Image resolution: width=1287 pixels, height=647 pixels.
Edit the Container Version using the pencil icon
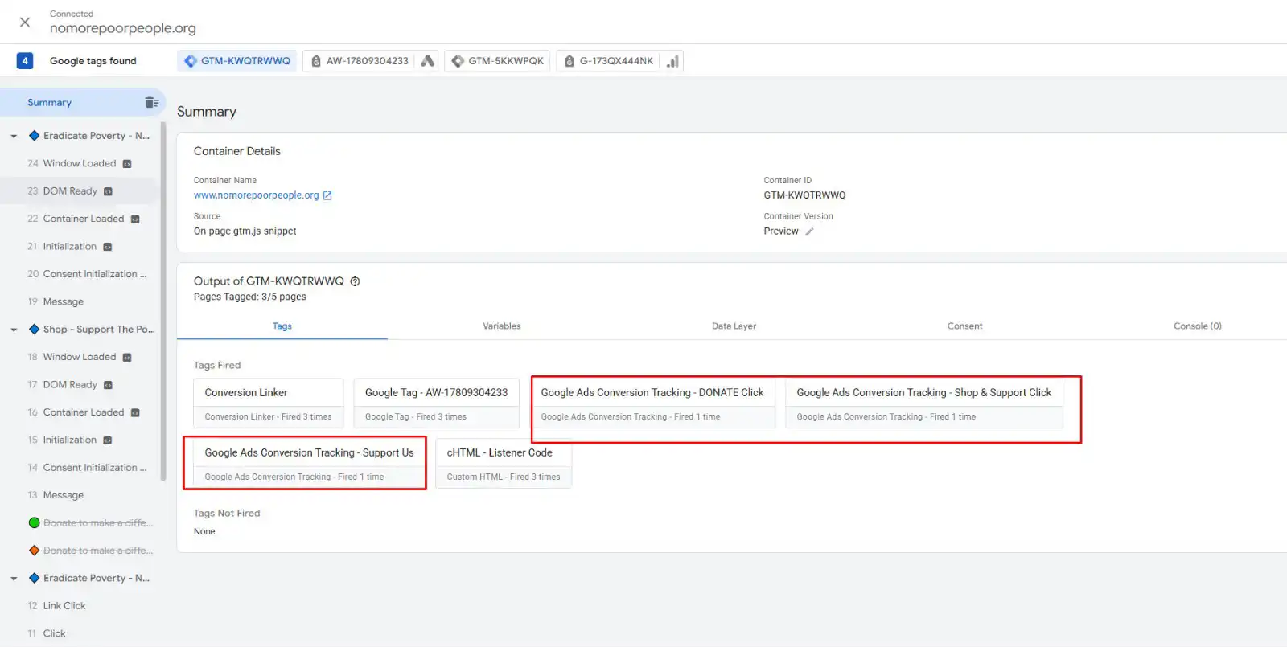pos(809,231)
